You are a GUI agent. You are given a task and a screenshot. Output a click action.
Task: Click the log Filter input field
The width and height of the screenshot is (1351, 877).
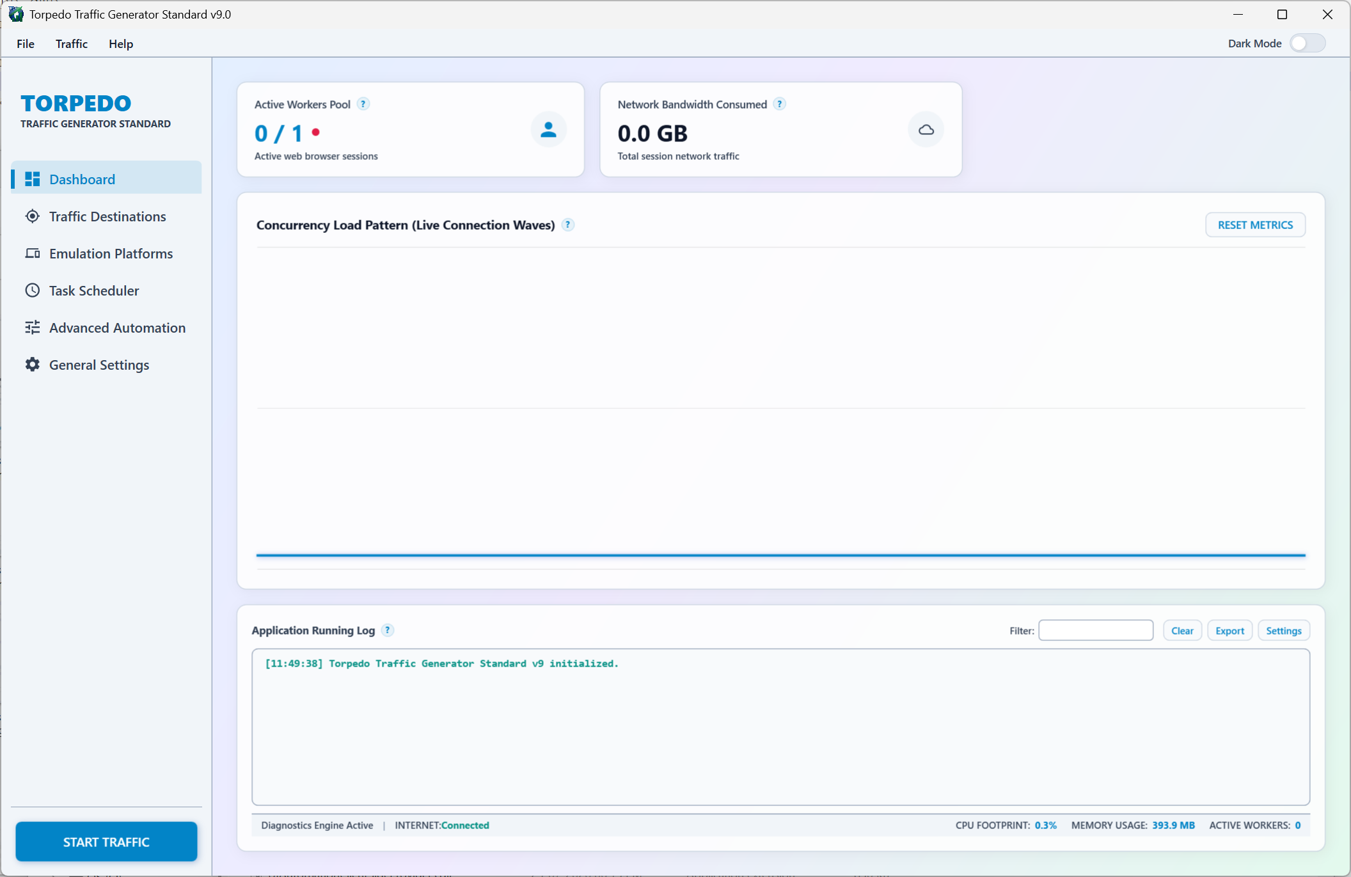pos(1096,630)
